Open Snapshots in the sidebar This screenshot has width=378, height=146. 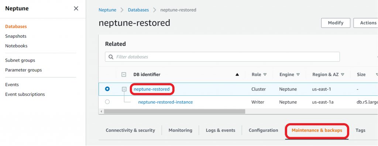tap(16, 36)
